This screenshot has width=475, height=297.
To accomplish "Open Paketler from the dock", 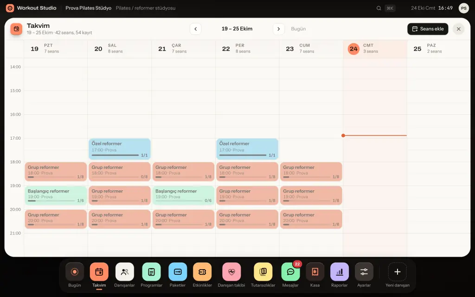I will [x=178, y=272].
